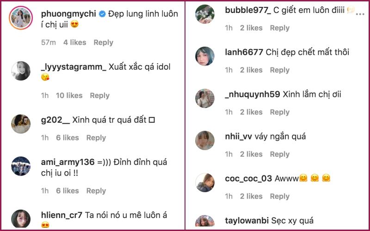Open g202__ profile avatar
The image size is (370, 231).
click(21, 124)
